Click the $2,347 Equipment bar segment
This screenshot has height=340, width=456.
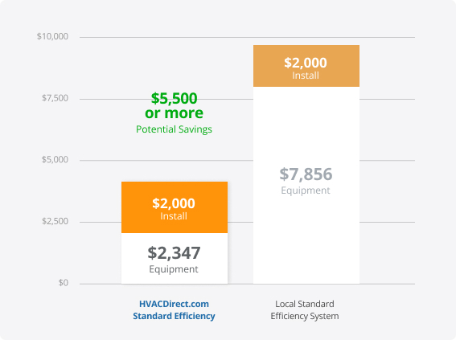(175, 258)
